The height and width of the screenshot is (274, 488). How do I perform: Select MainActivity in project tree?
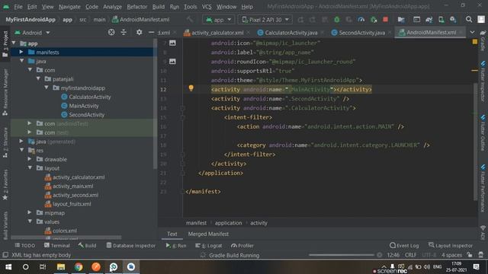[x=83, y=106]
